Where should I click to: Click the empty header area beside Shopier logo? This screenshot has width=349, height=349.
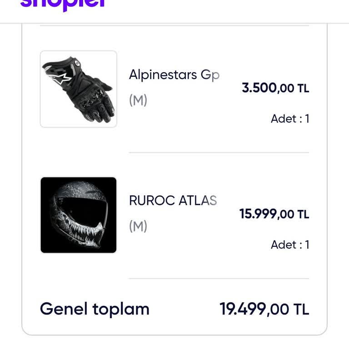tap(227, 9)
